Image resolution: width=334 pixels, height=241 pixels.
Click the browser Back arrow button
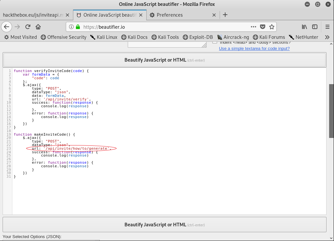click(x=7, y=27)
